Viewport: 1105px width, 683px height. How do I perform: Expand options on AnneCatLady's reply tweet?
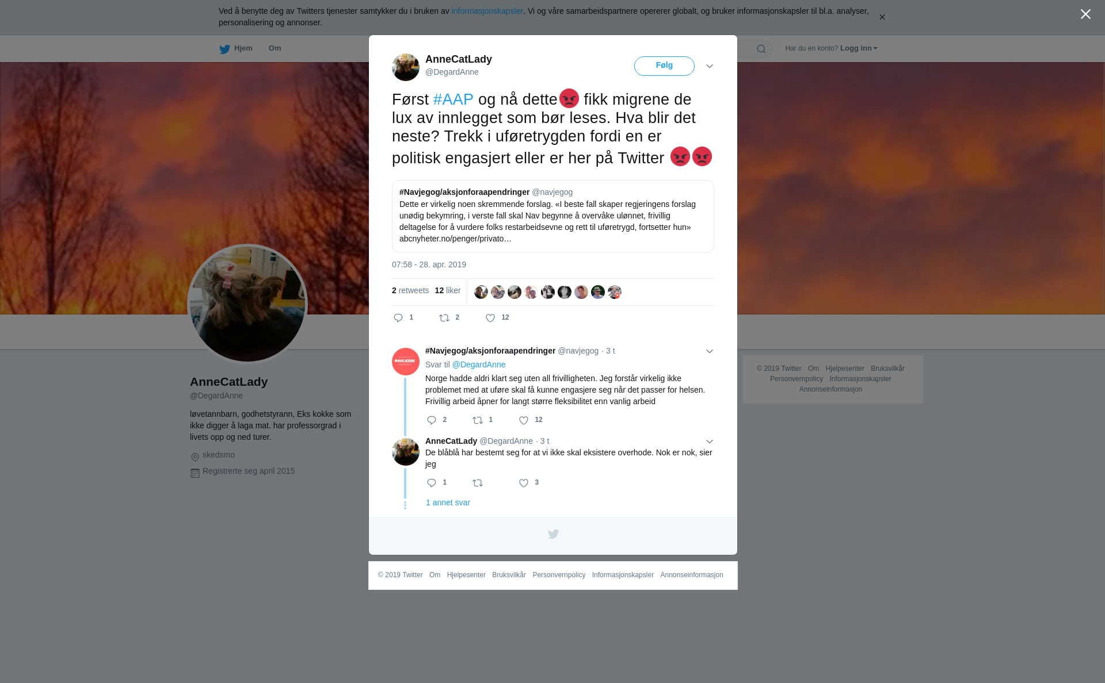[710, 442]
